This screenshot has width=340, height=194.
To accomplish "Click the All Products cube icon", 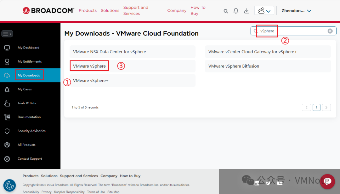I will pos(7,145).
